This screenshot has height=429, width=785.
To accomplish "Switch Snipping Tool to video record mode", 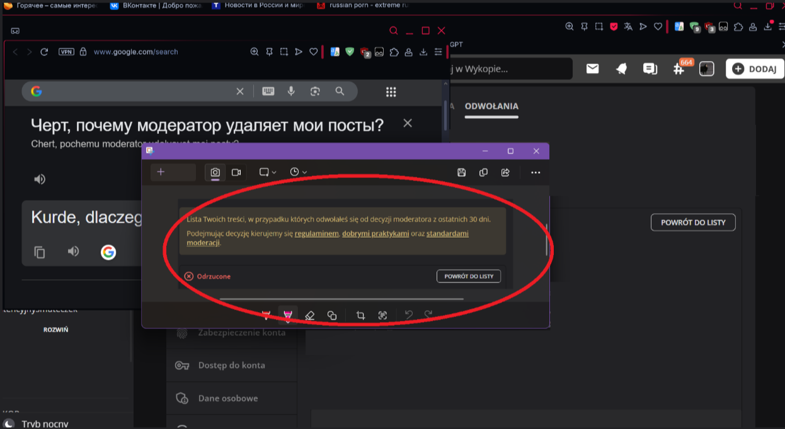I will [x=236, y=172].
